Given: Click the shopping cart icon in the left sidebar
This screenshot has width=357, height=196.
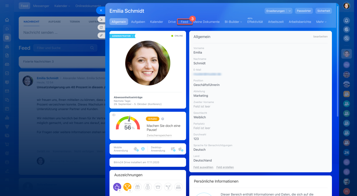Looking at the screenshot, I should point(7,144).
